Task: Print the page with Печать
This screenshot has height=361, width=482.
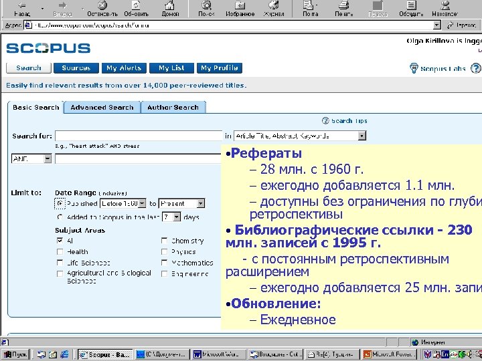Action: 343,9
